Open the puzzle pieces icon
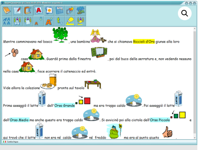The image size is (200, 150). click(x=81, y=11)
